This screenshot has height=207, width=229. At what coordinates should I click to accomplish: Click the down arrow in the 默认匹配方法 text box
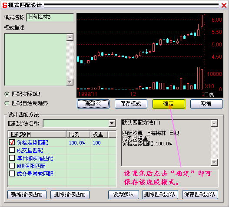click(x=214, y=162)
